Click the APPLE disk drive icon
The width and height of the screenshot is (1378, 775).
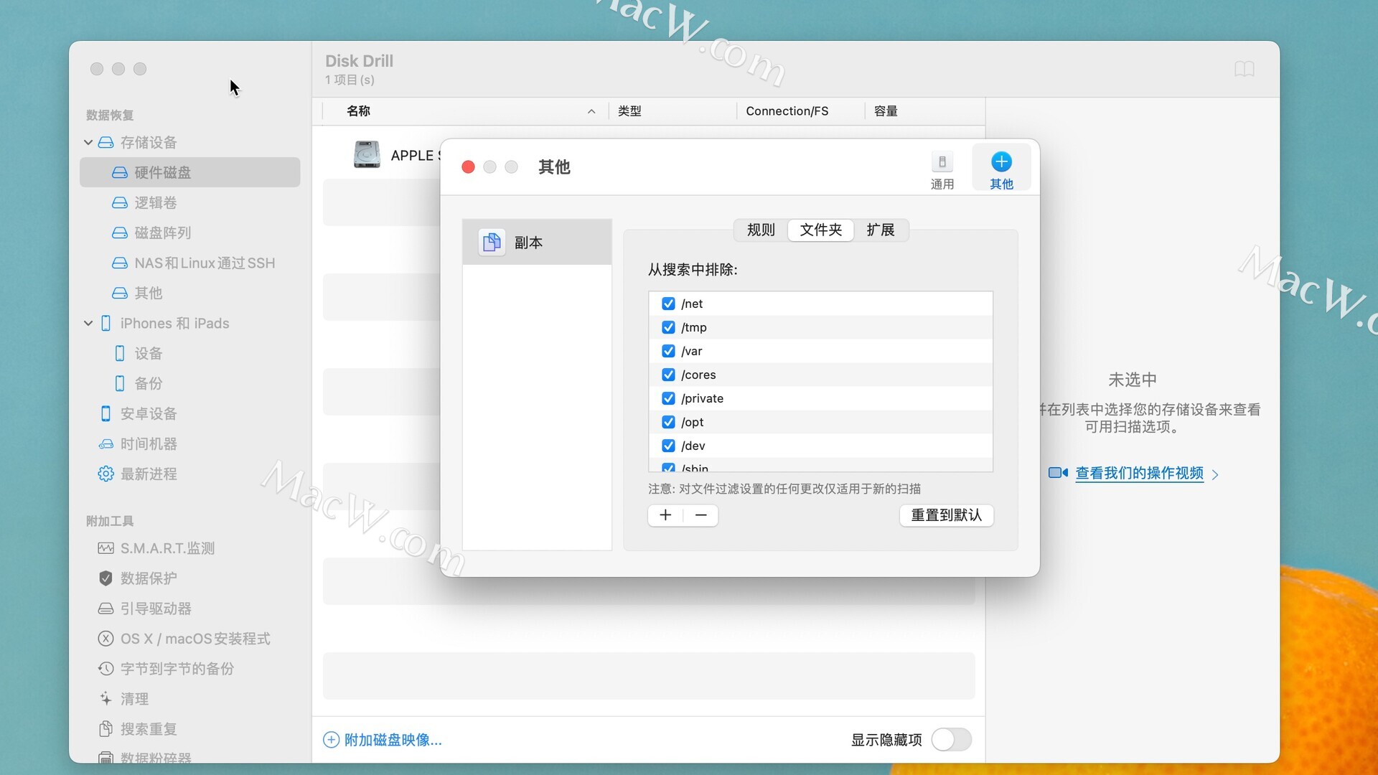pos(367,154)
